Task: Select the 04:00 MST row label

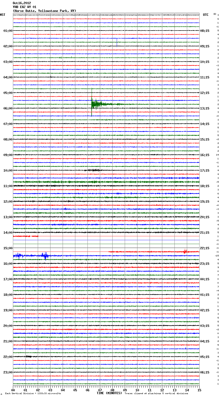Action: pos(8,77)
